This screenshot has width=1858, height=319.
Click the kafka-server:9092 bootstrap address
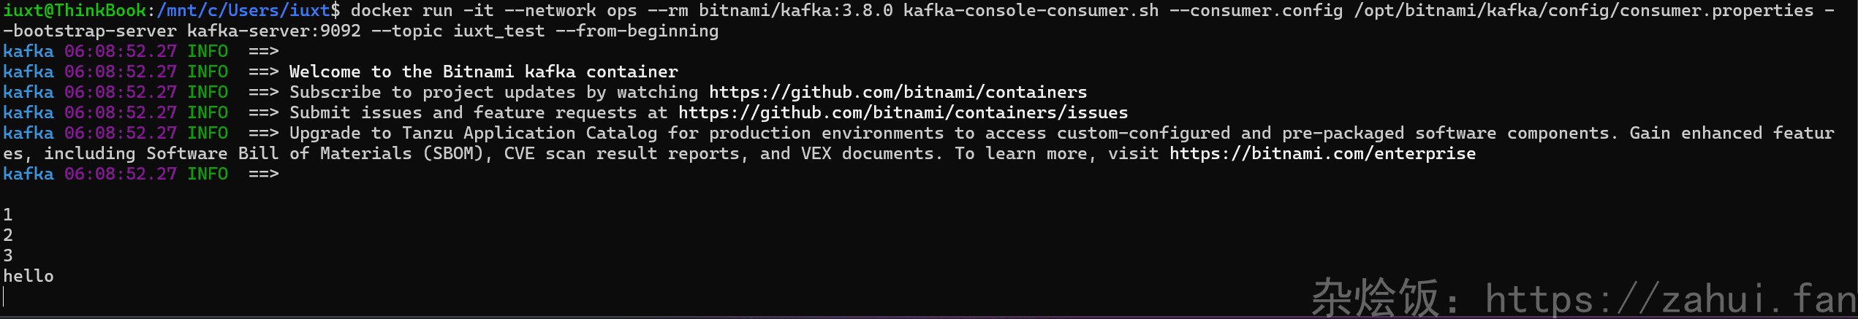[x=274, y=31]
